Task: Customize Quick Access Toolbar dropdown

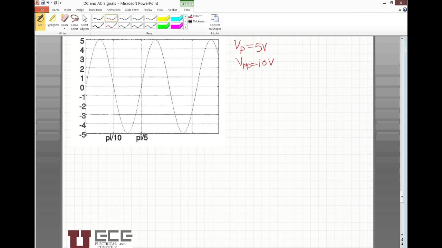Action: (60, 3)
